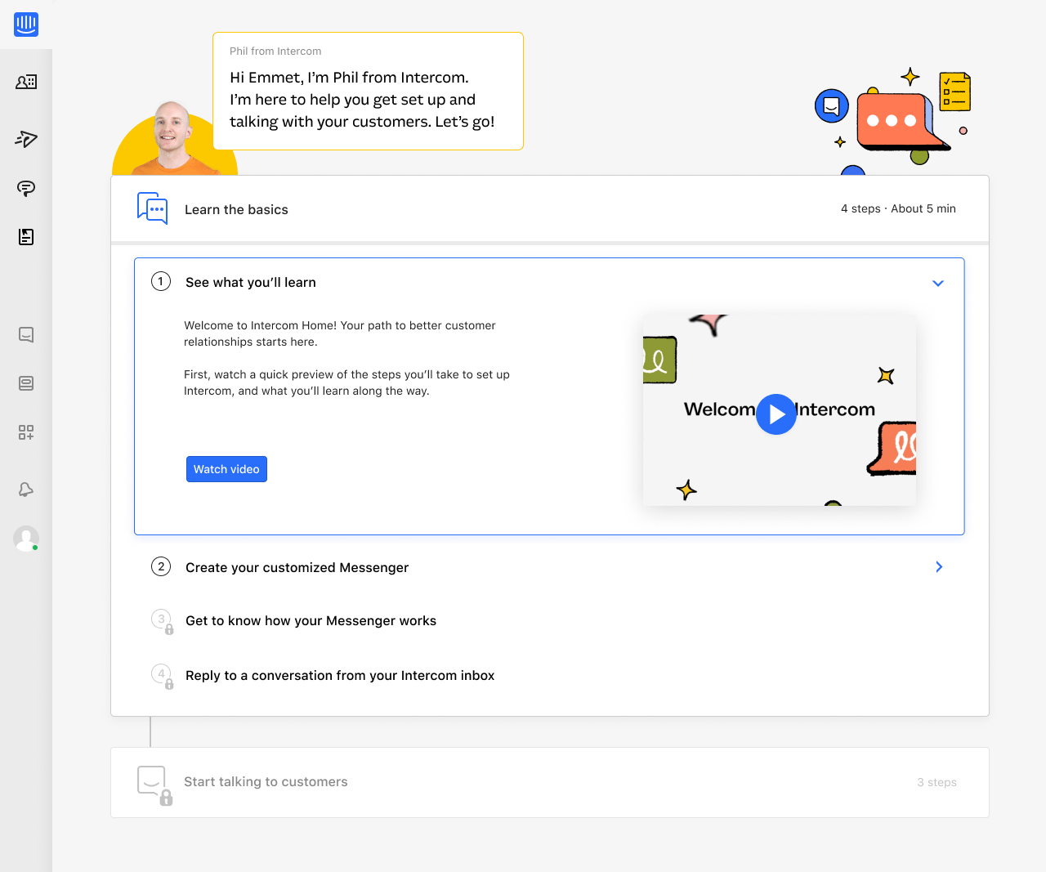Click the Intercom logo
Image resolution: width=1046 pixels, height=872 pixels.
click(25, 25)
